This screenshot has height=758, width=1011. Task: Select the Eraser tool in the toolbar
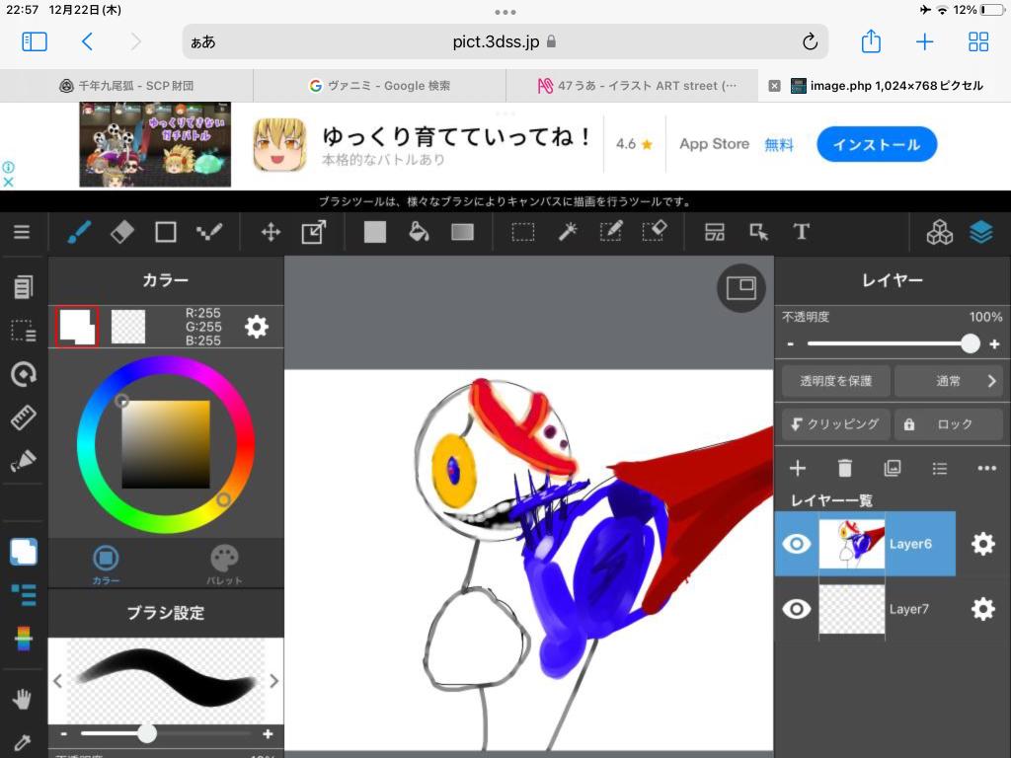121,232
